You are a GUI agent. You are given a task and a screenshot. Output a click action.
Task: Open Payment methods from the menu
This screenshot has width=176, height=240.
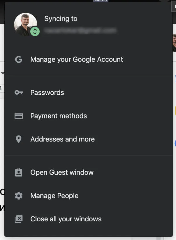pos(59,116)
